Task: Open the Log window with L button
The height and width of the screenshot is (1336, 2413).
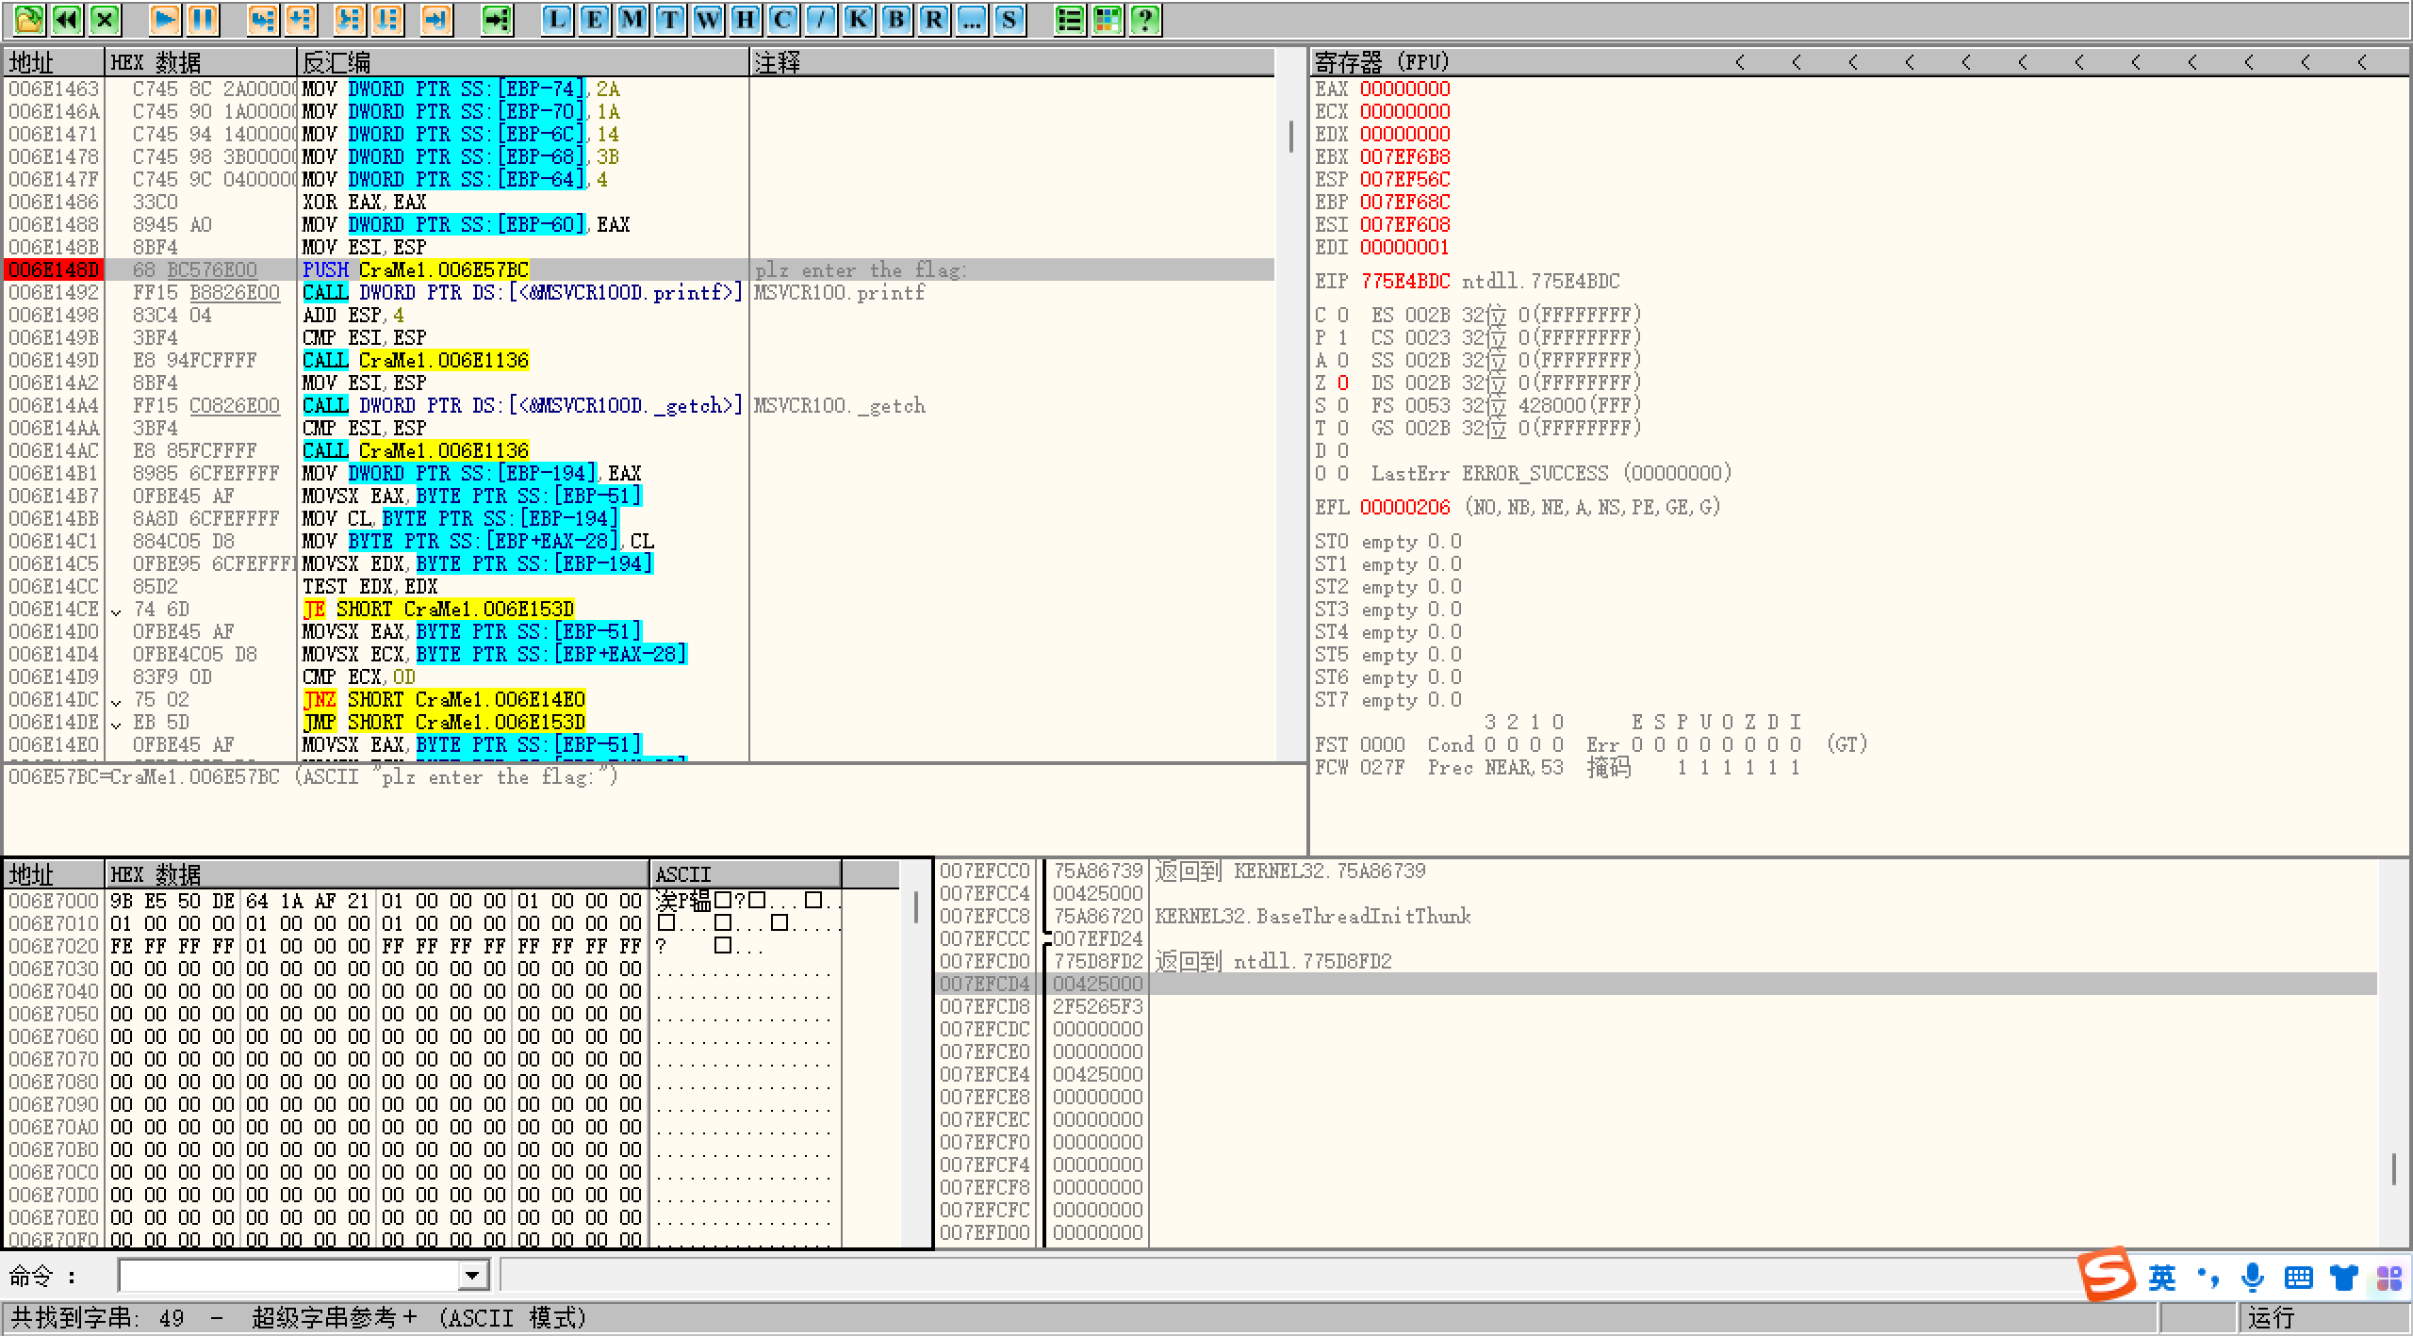Action: 557,19
